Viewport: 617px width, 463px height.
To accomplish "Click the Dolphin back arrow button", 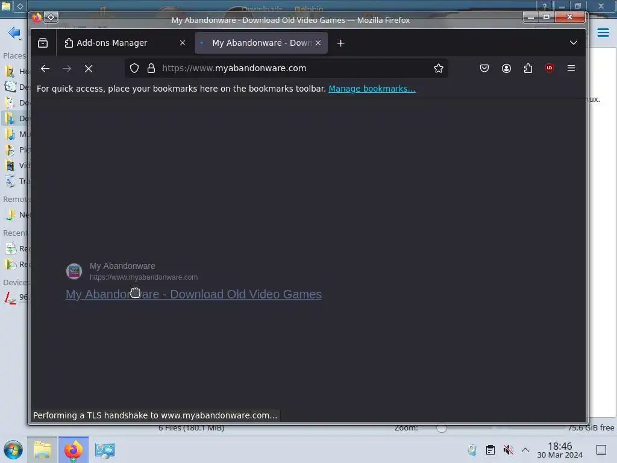I will point(14,33).
